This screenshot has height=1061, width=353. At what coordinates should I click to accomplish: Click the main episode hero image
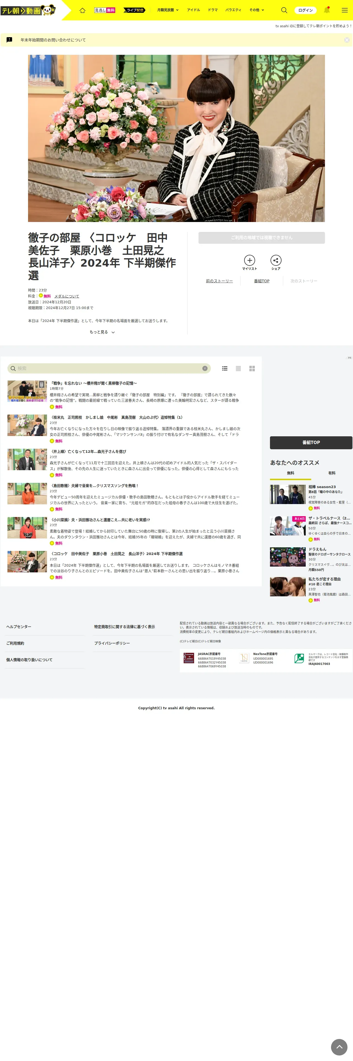click(176, 138)
